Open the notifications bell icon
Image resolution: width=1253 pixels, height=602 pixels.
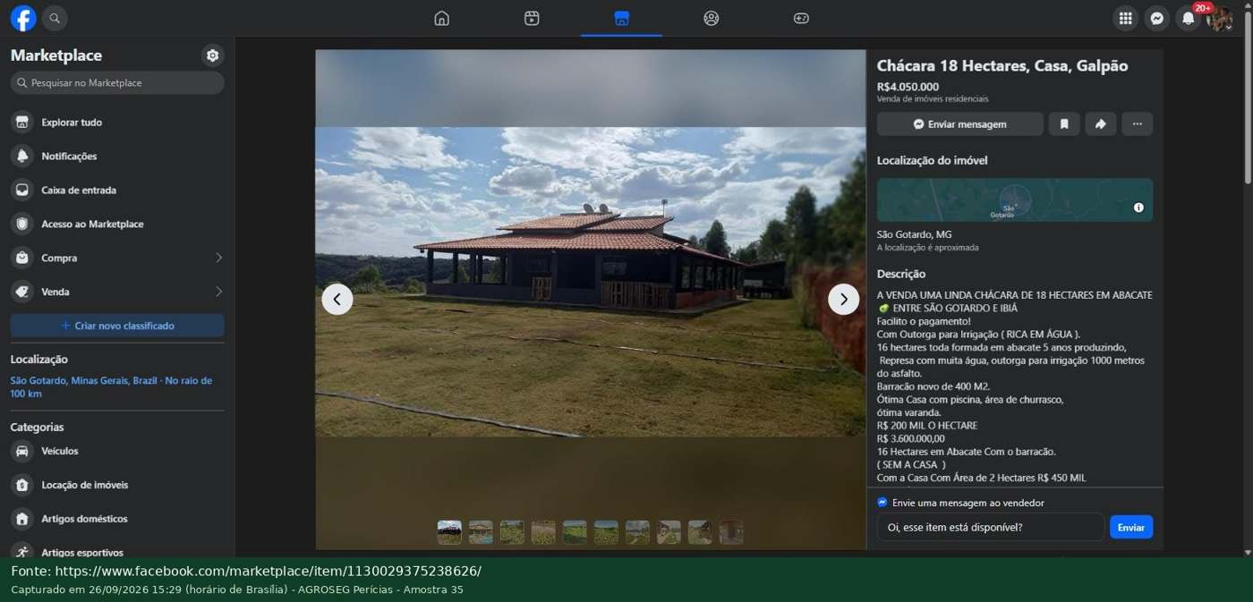1188,18
